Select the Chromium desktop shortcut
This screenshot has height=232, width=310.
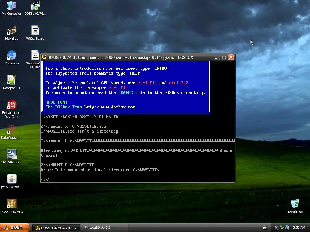coord(12,58)
